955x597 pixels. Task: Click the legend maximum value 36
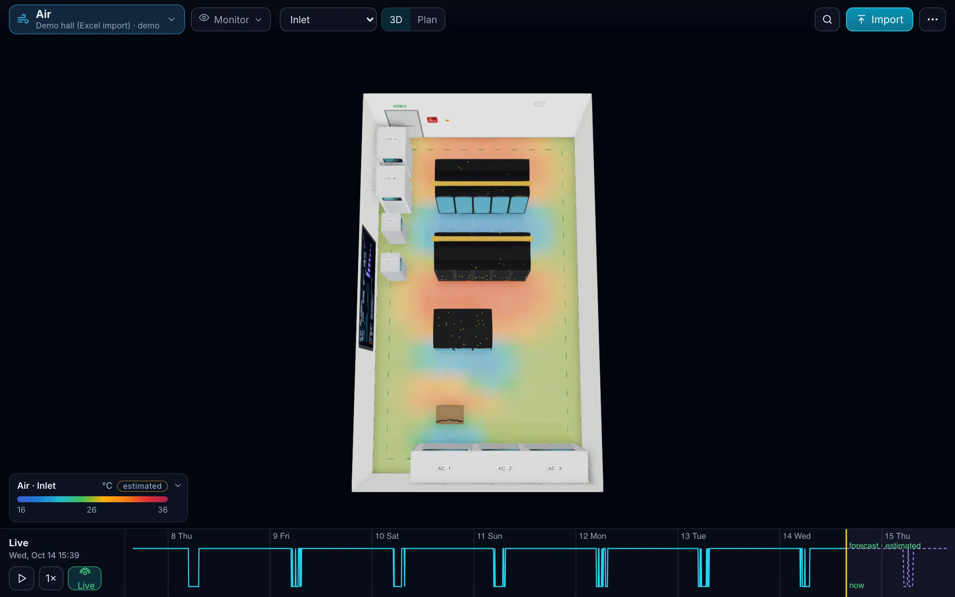pyautogui.click(x=163, y=510)
